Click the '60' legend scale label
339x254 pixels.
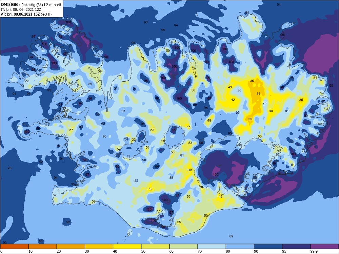click(x=172, y=251)
